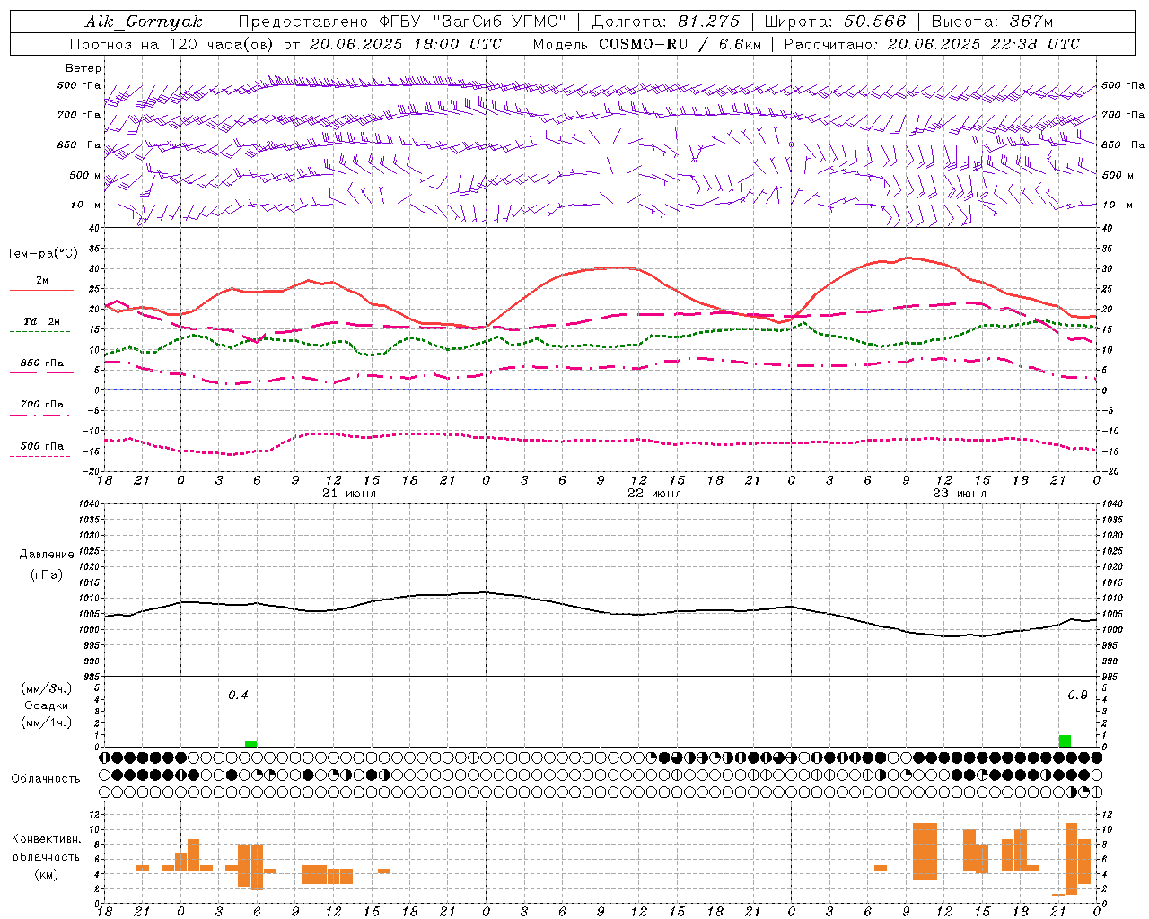1149x919 pixels.
Task: Click the green precipitation bar under 0.4
Action: pos(250,744)
